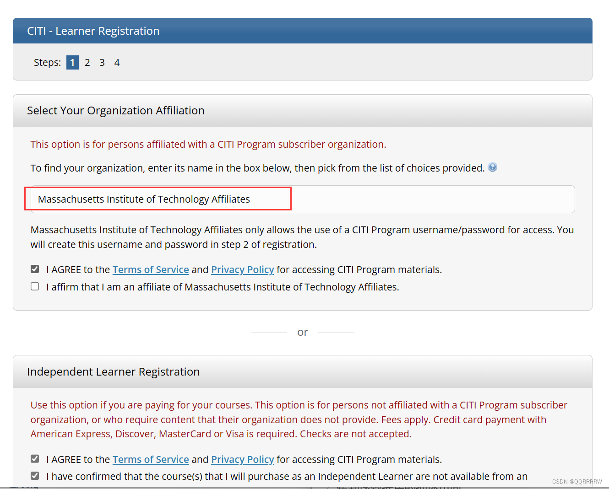Open Privacy Policy link in the Organization Affiliation section
The image size is (609, 489).
coord(243,269)
